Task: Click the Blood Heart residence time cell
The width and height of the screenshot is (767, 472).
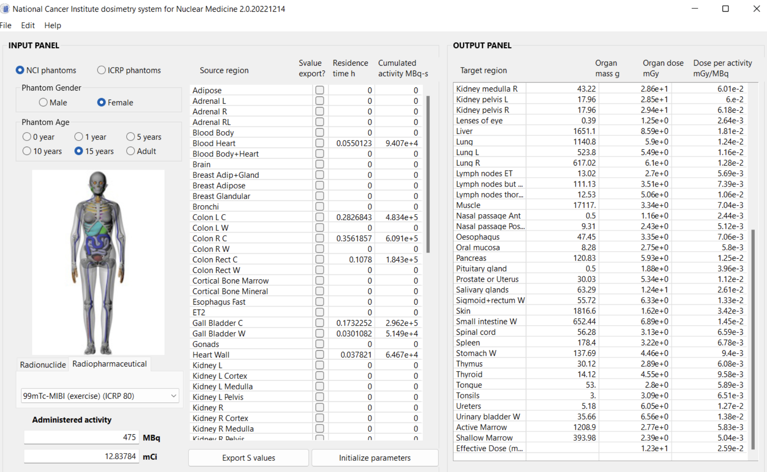Action: (x=351, y=143)
